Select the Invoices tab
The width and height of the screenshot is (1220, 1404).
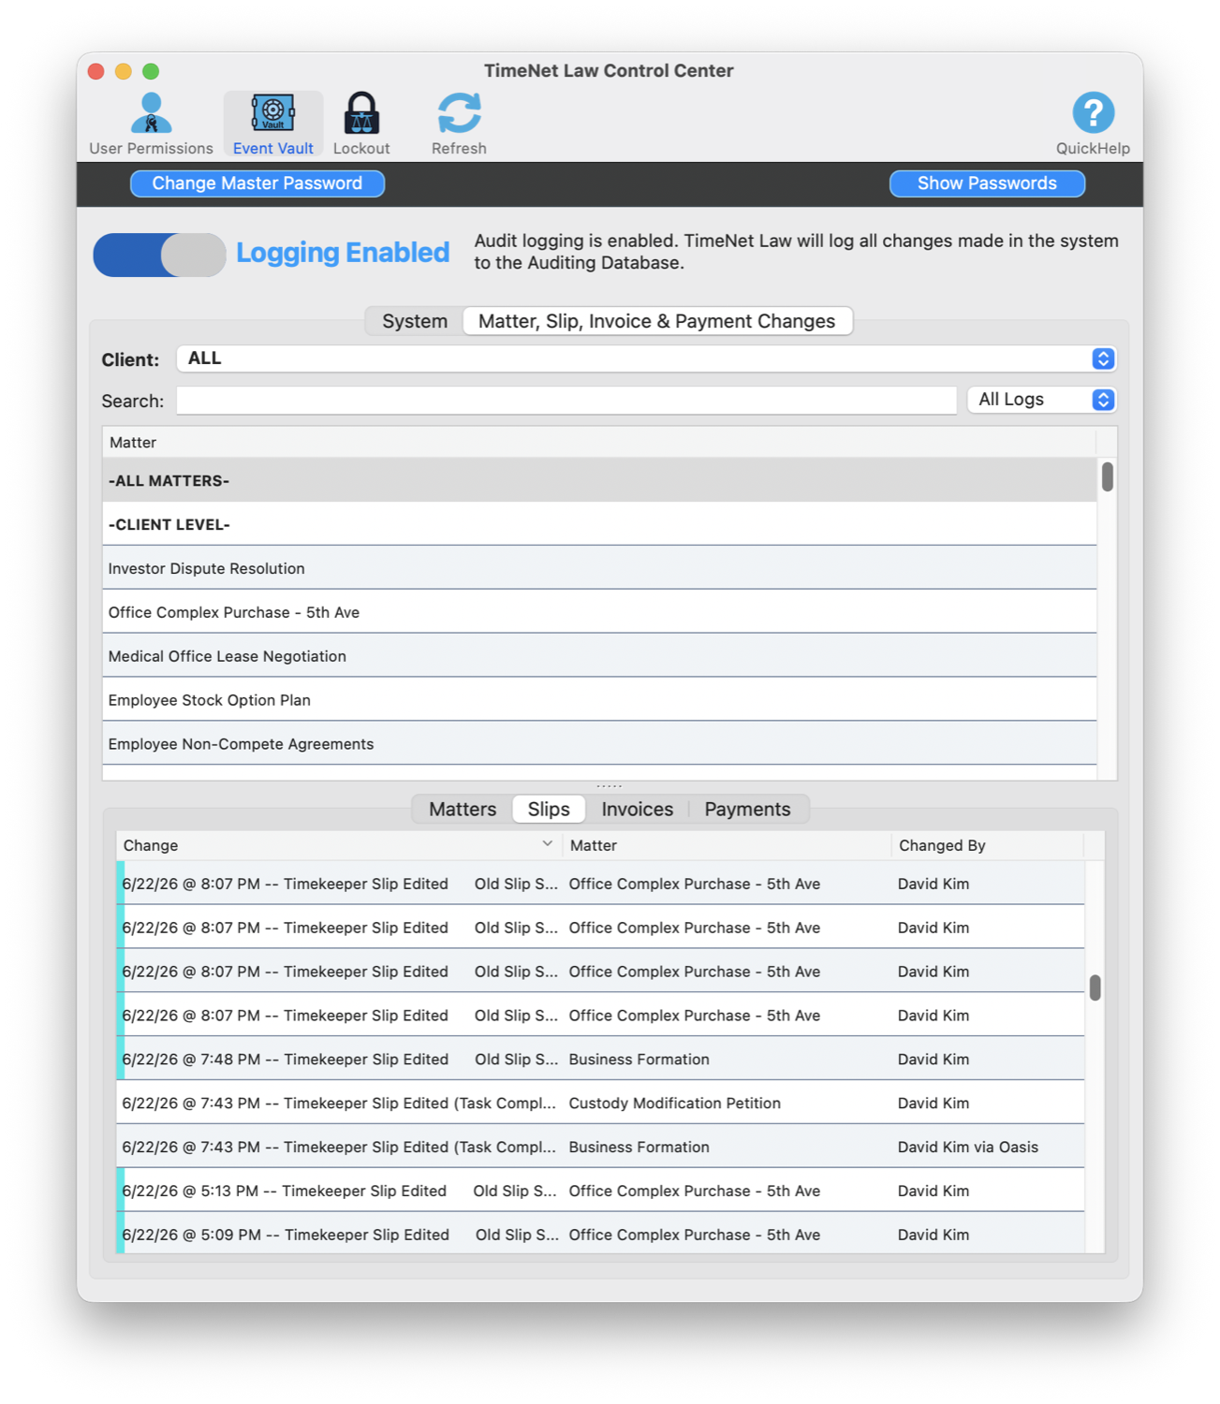click(637, 809)
